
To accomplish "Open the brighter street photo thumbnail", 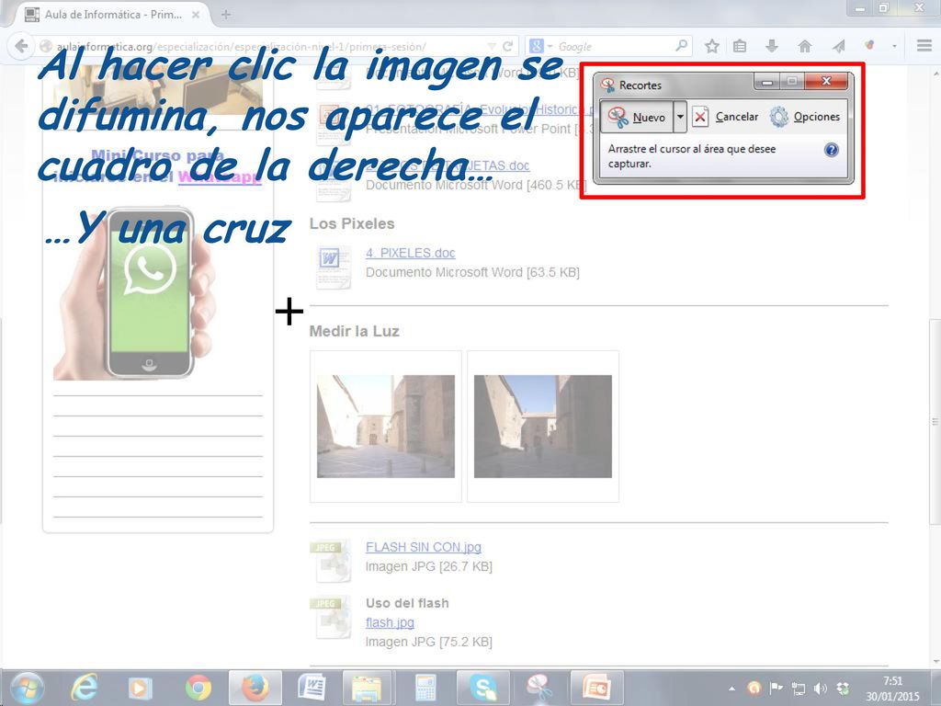I will pos(385,427).
